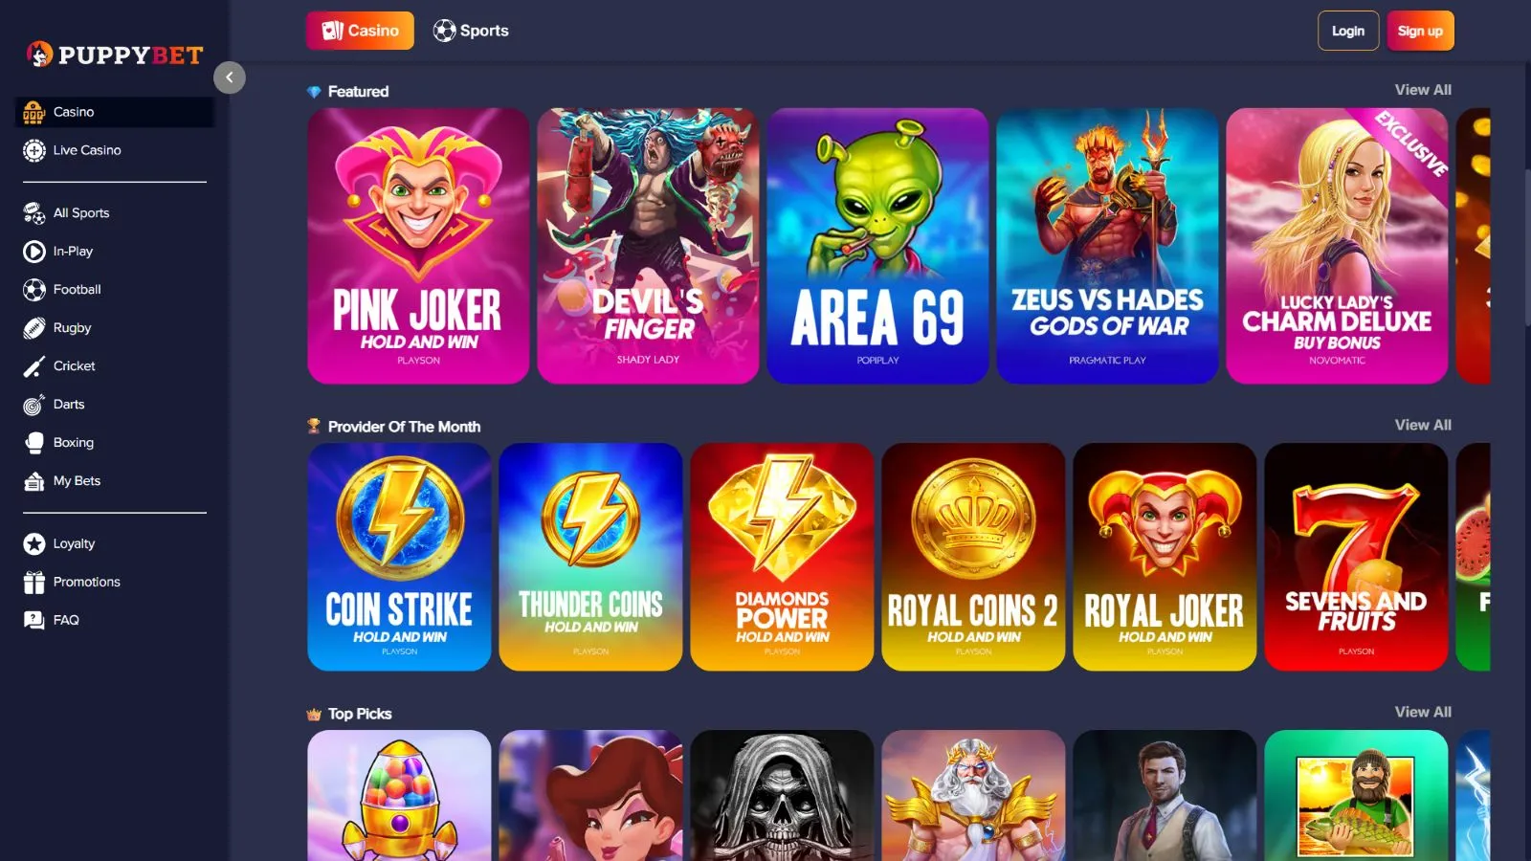Image resolution: width=1531 pixels, height=861 pixels.
Task: Click the page vertical scrollbar
Action: [1527, 249]
